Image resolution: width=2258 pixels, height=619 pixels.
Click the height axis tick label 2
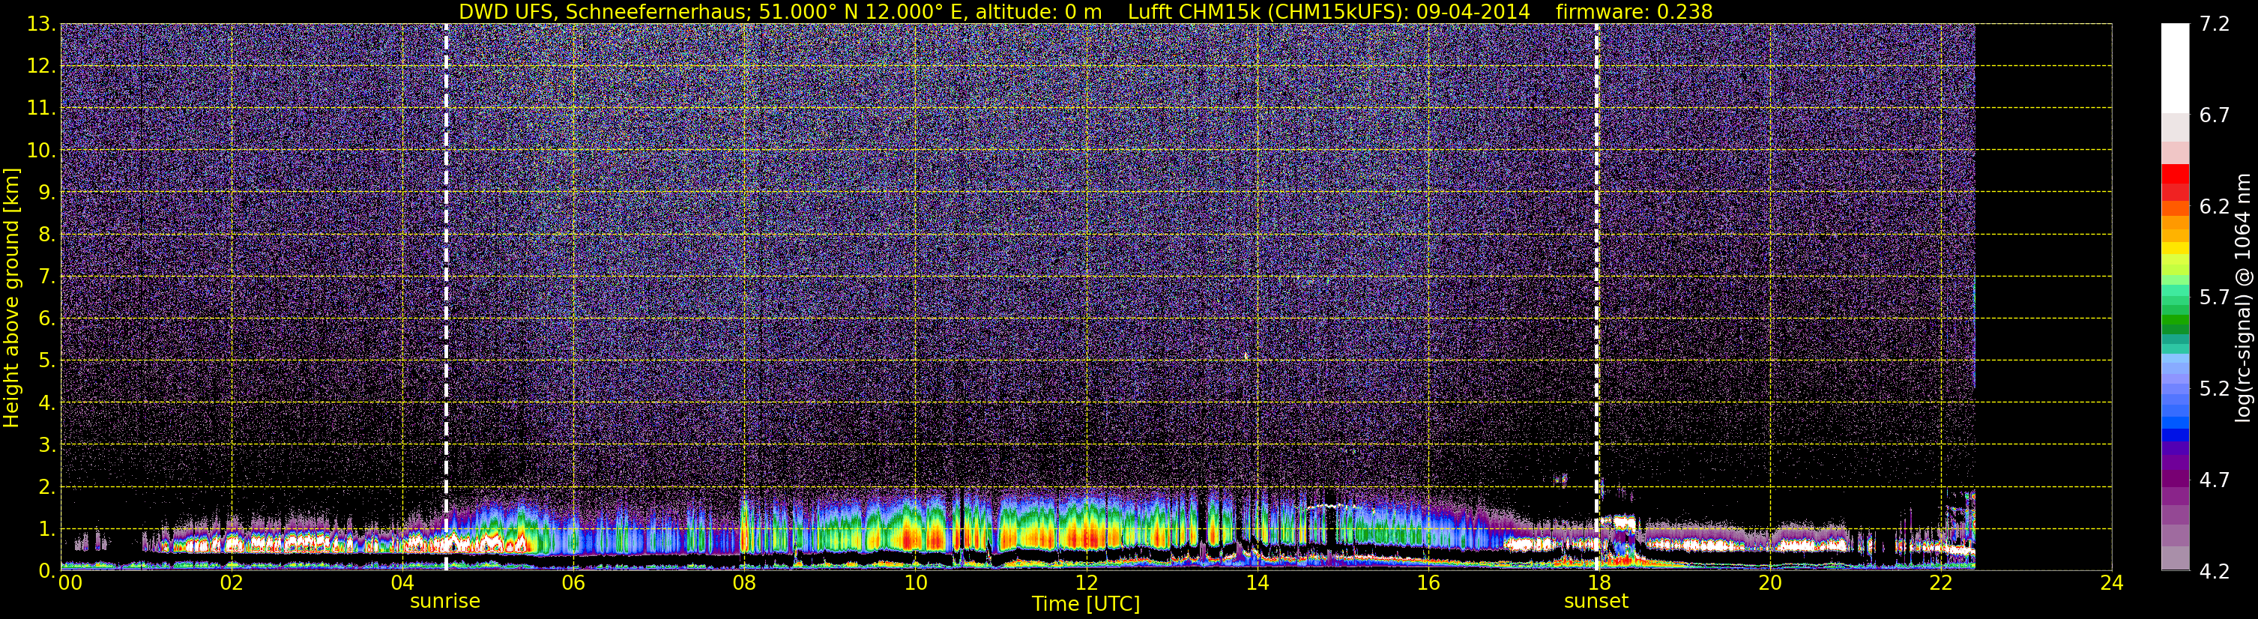pyautogui.click(x=47, y=488)
